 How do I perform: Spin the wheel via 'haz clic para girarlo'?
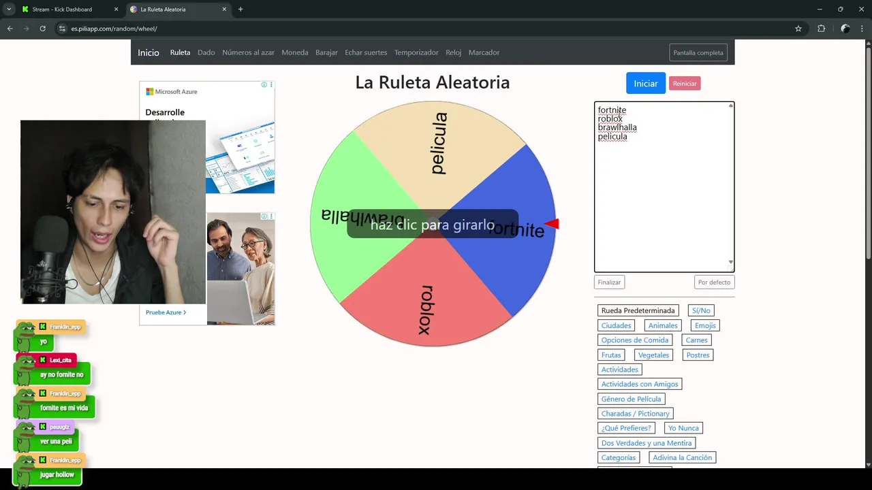point(433,224)
